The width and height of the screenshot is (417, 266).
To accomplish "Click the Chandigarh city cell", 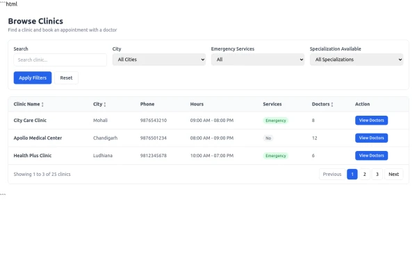I will [x=106, y=138].
